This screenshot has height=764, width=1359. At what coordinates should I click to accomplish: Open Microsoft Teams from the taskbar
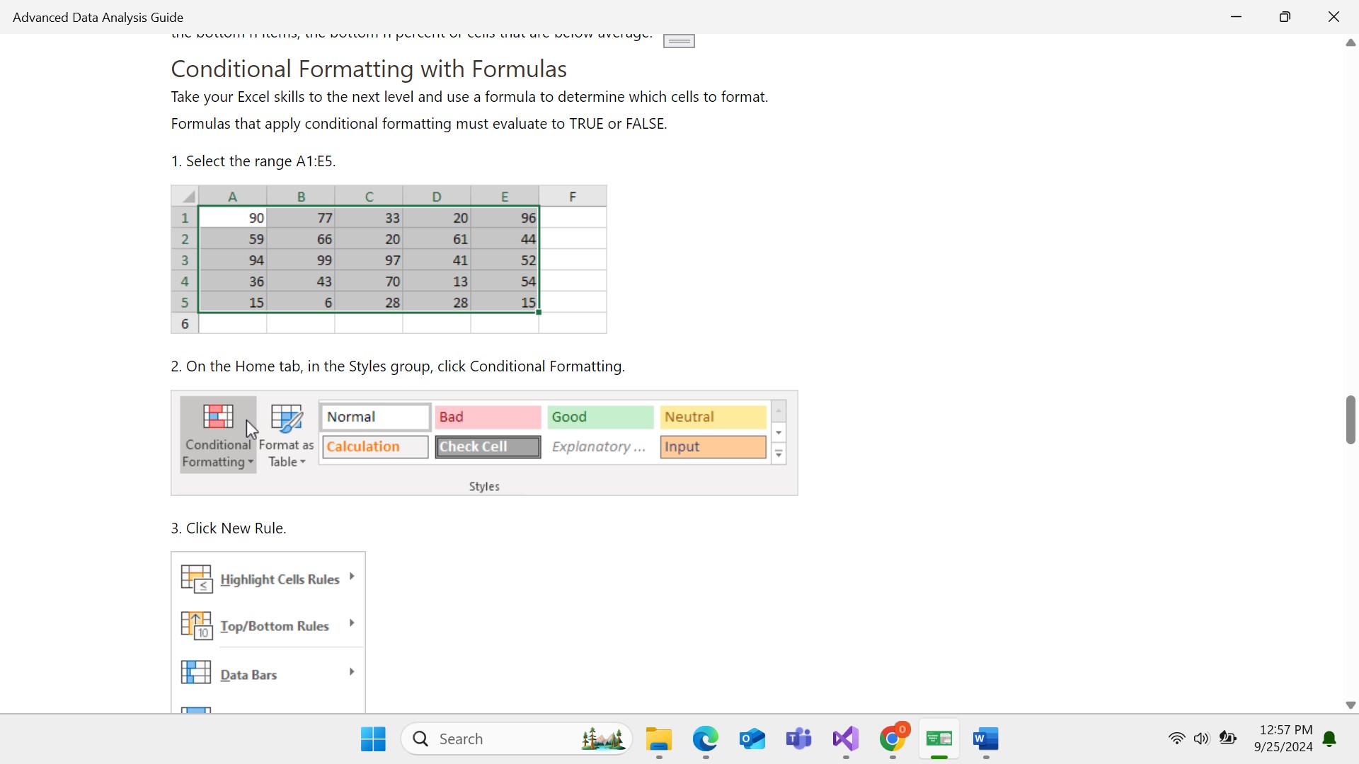click(x=798, y=739)
